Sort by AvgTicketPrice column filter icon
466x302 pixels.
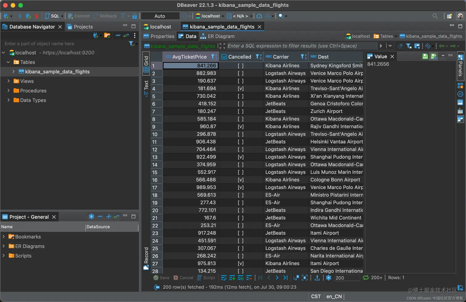pos(214,57)
